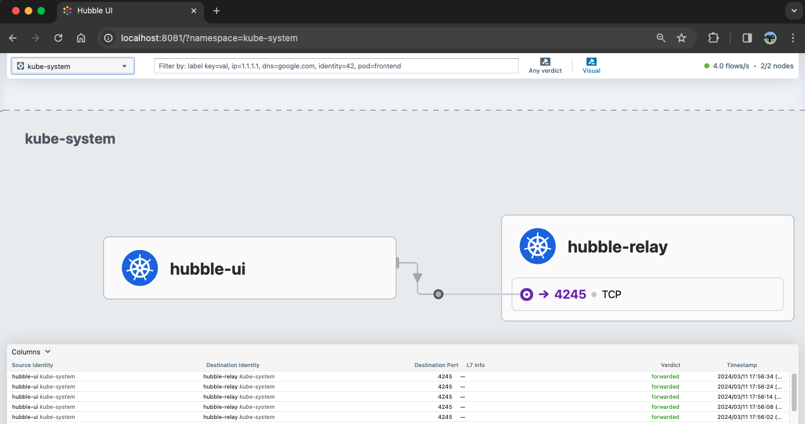Toggle the browser side panel
This screenshot has height=424, width=805.
click(747, 38)
